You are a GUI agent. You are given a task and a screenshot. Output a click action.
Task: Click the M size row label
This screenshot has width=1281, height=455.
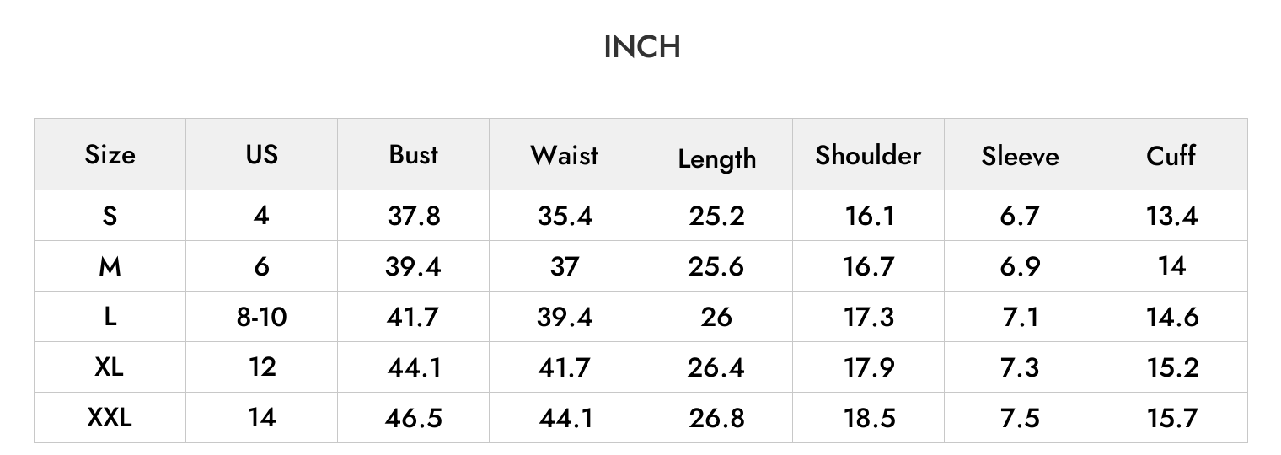point(110,266)
